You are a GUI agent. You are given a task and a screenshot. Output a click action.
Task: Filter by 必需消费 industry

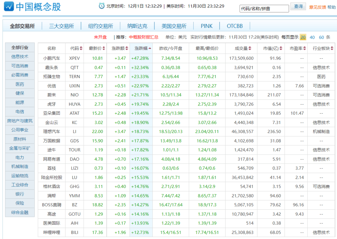[x=20, y=75]
